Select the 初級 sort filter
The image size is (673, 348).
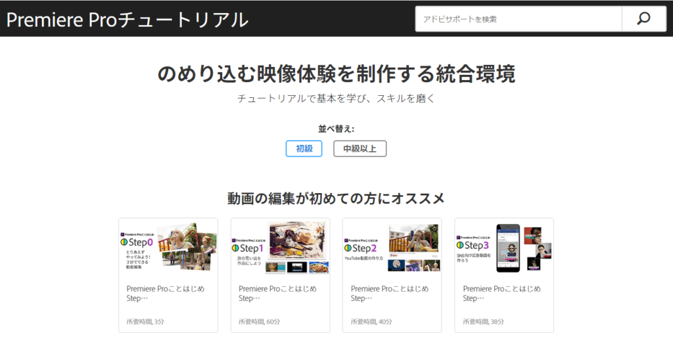tap(304, 148)
